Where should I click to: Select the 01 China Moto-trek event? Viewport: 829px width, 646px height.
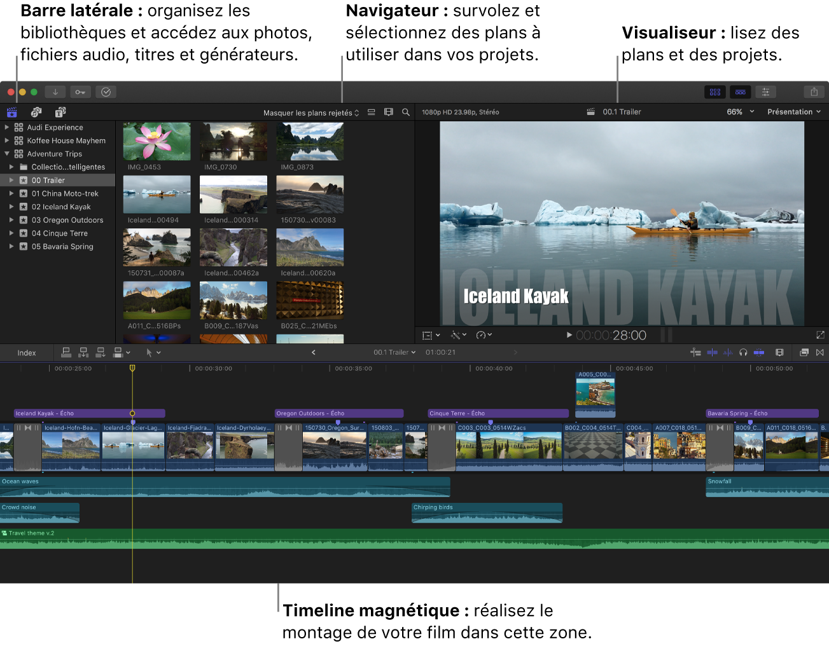pyautogui.click(x=57, y=194)
